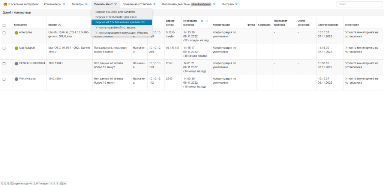Click registered date 14:46:30 07.11.2022
This screenshot has width=384, height=185.
pyautogui.click(x=325, y=50)
